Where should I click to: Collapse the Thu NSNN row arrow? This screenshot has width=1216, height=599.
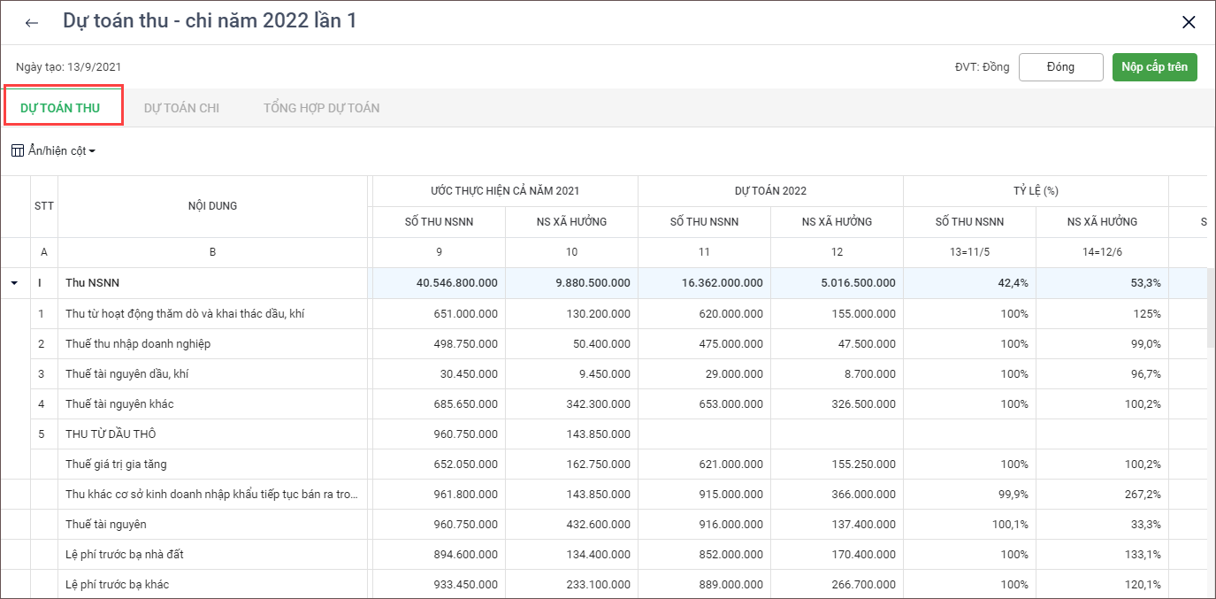pyautogui.click(x=14, y=284)
